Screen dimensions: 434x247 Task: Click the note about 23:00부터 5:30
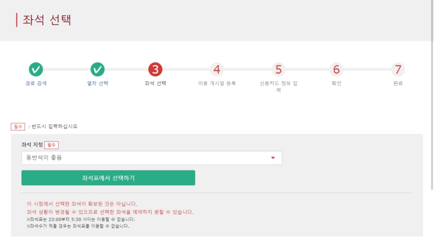coord(81,219)
